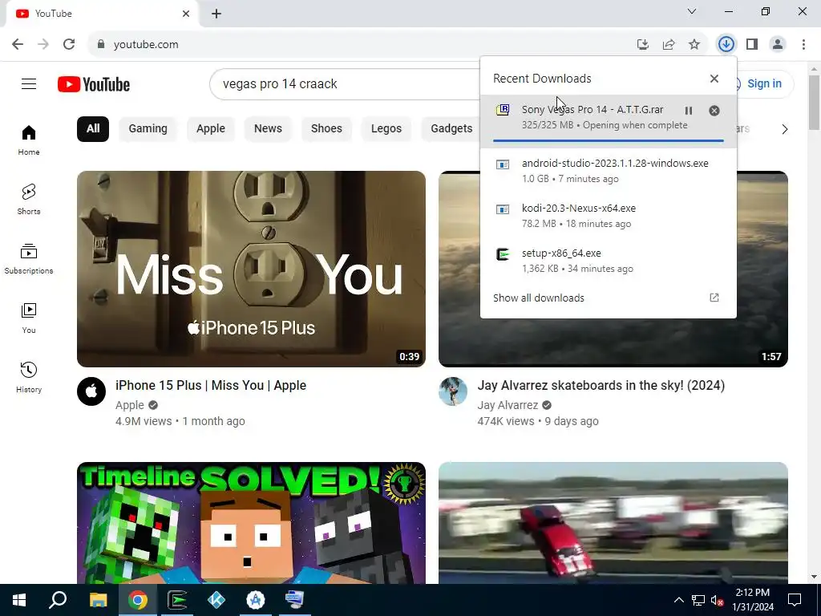Close the Recent Downloads popup

(714, 79)
